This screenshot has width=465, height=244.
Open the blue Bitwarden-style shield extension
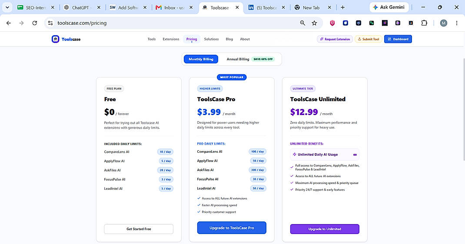(345, 23)
